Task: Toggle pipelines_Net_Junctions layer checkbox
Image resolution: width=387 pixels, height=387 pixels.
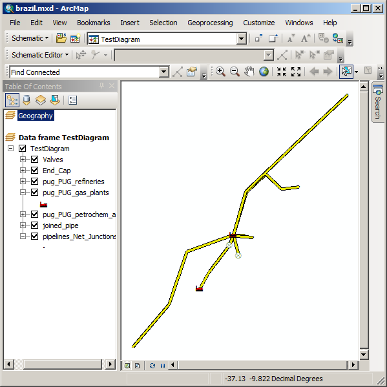Action: click(x=34, y=236)
